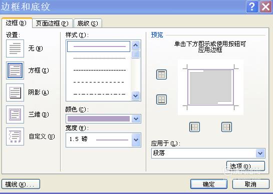Click the help question mark icon
Screen dimensions: 273x194
click(252, 7)
